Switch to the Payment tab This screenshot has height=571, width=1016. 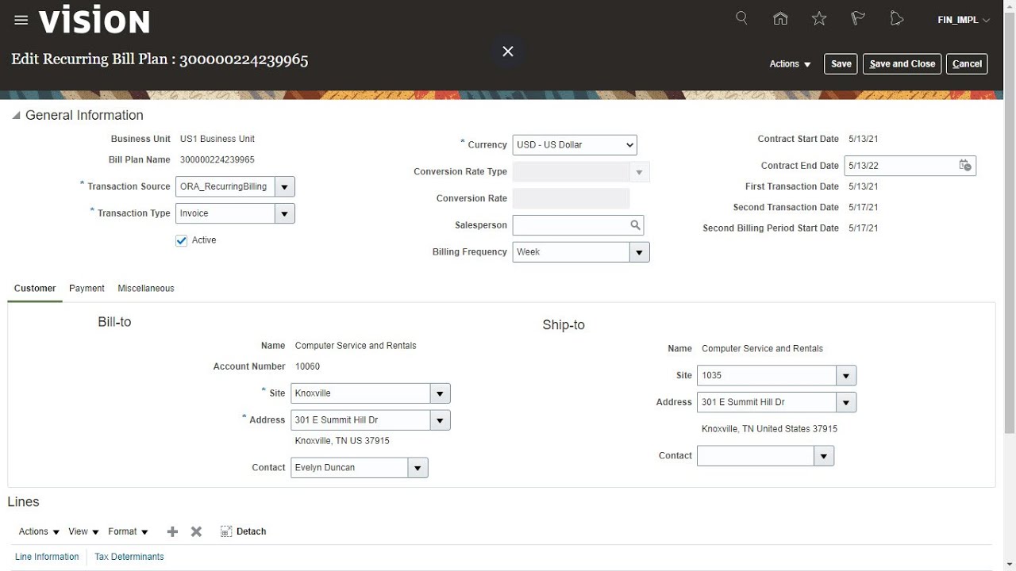coord(87,289)
